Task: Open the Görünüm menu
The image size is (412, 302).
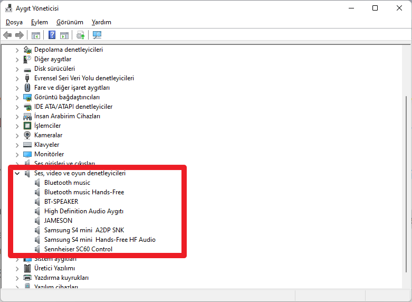Action: tap(70, 22)
